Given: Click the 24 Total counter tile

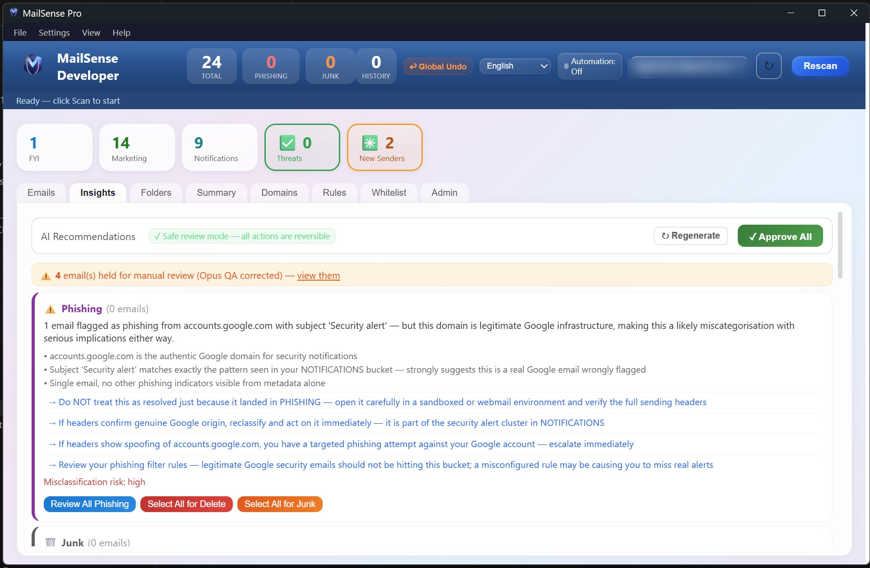Looking at the screenshot, I should [x=212, y=66].
